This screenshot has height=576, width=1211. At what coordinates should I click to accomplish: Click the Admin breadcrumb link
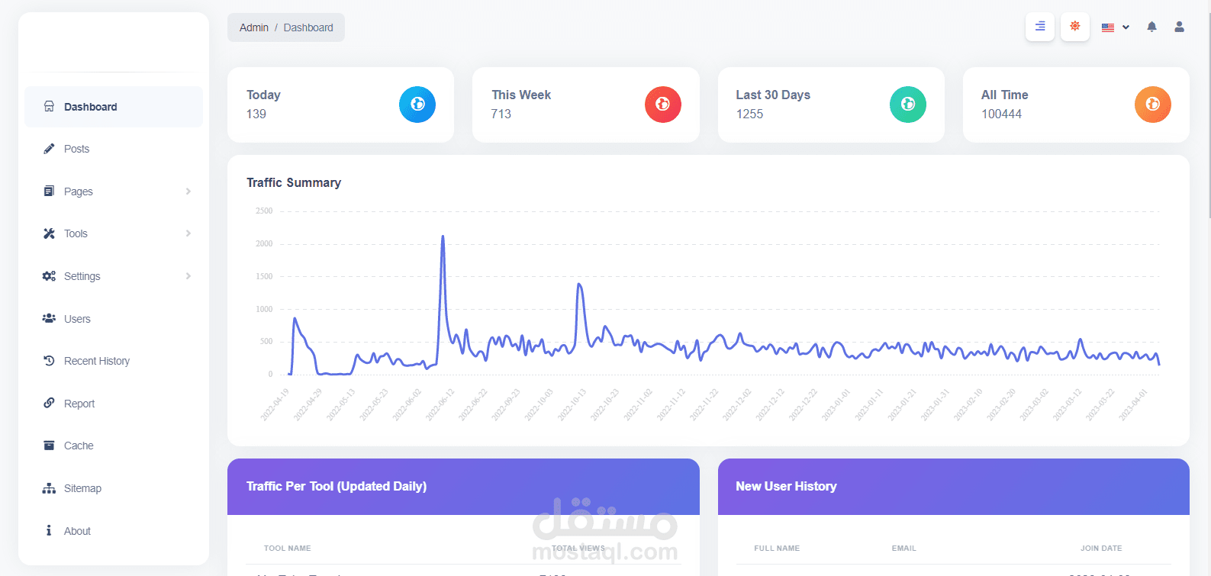254,27
